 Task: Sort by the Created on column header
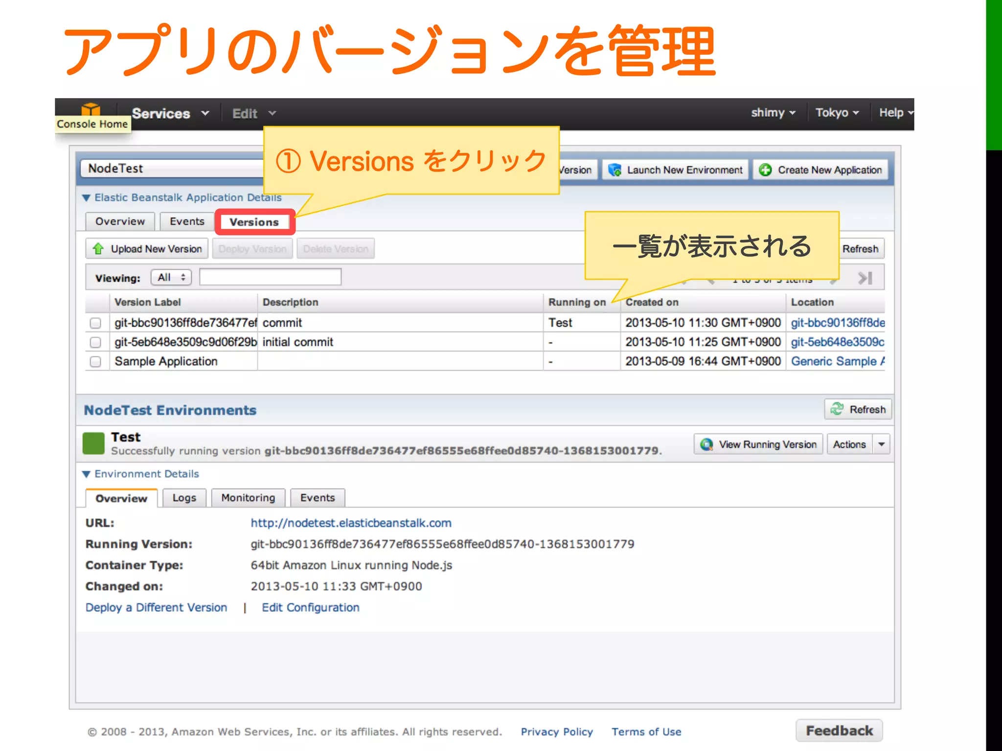point(703,302)
